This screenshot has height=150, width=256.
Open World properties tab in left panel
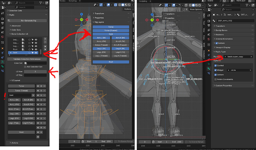coord(3,37)
